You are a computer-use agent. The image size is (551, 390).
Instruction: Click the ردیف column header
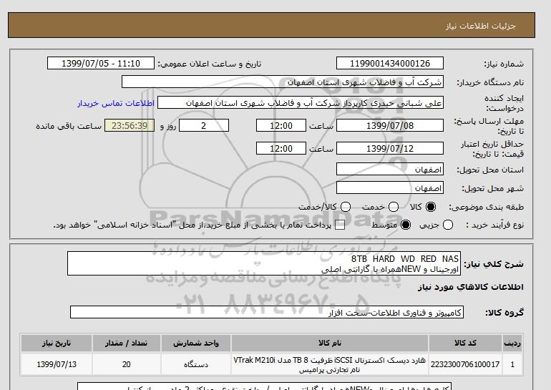click(512, 343)
